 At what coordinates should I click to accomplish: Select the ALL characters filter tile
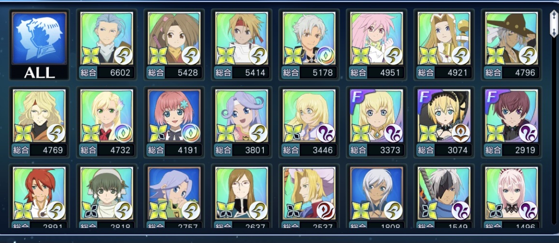[39, 45]
